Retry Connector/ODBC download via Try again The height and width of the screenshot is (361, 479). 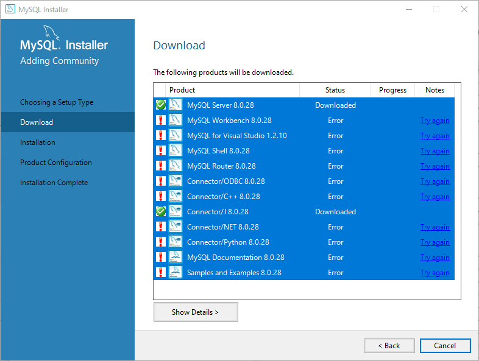[x=435, y=181]
